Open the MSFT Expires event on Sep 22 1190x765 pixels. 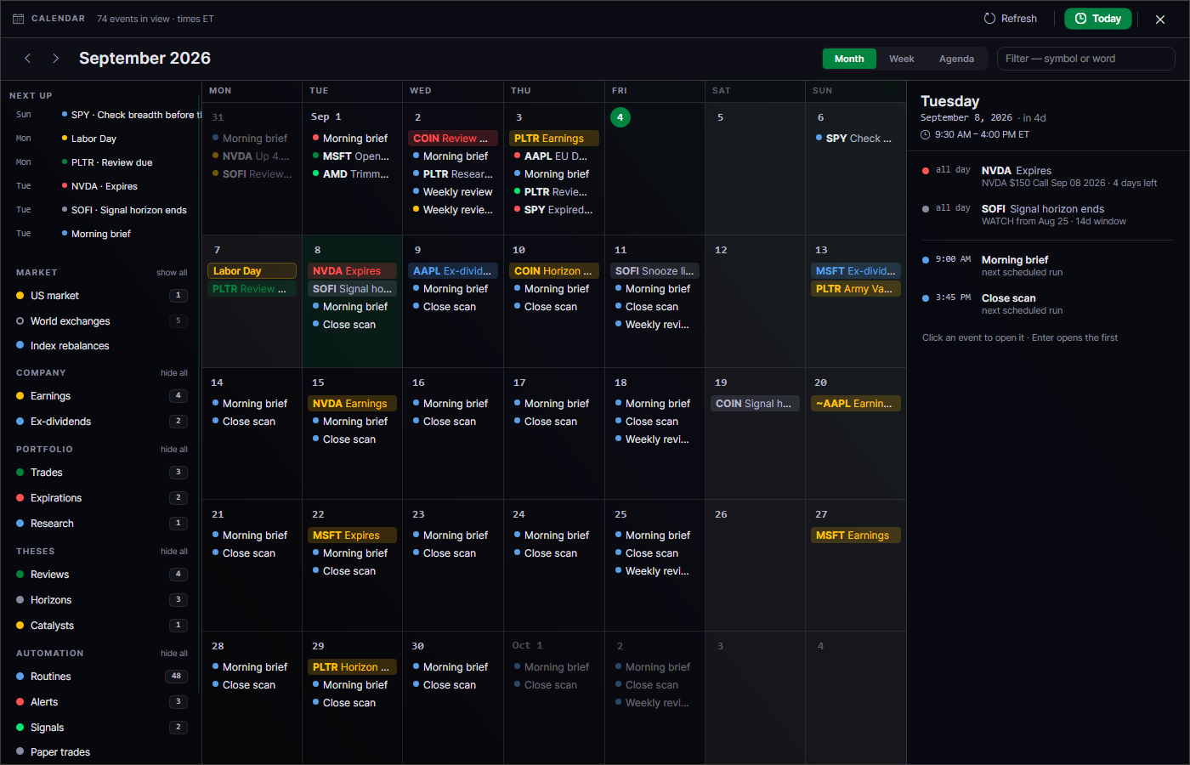pyautogui.click(x=352, y=535)
